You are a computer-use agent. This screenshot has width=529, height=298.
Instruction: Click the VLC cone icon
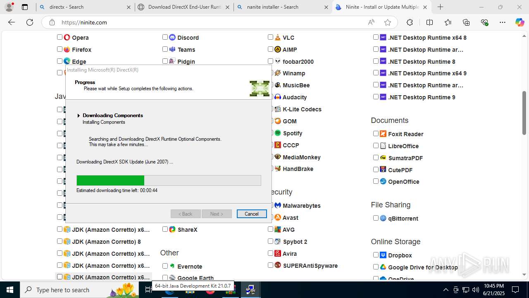[278, 37]
